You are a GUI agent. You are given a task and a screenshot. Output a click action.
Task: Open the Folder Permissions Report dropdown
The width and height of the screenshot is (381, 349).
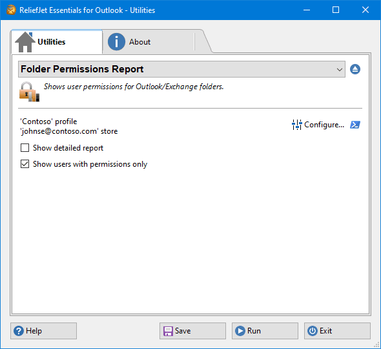pos(181,69)
